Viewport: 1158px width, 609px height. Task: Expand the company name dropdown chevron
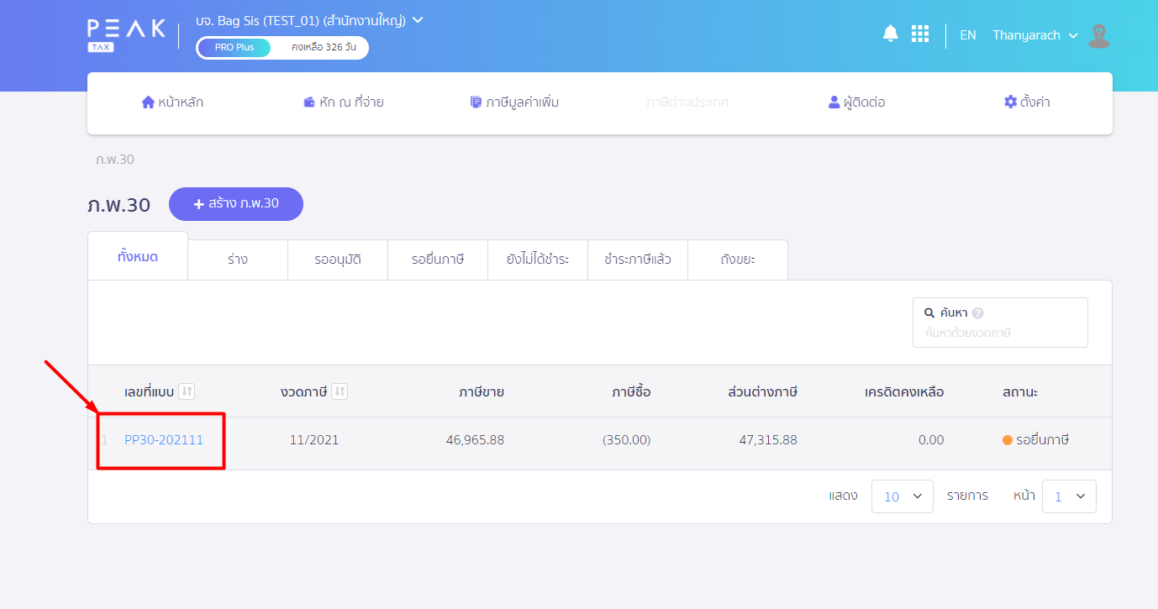(x=418, y=19)
